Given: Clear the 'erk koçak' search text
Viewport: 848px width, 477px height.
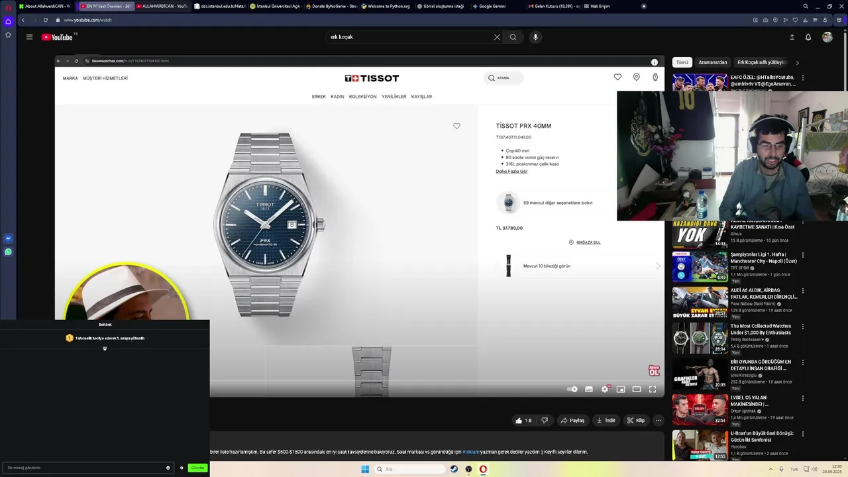Looking at the screenshot, I should 497,37.
